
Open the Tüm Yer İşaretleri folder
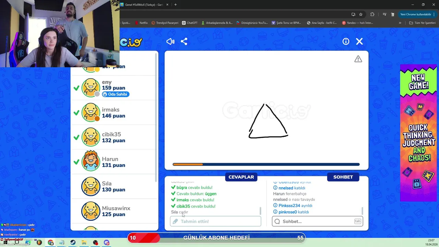422,23
